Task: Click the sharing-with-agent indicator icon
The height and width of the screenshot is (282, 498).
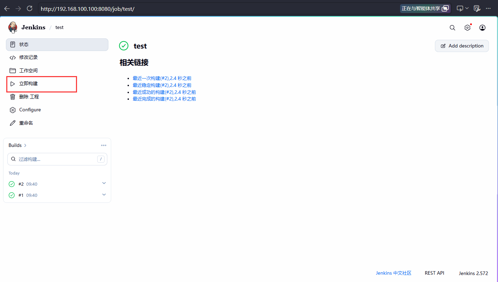Action: coord(445,9)
